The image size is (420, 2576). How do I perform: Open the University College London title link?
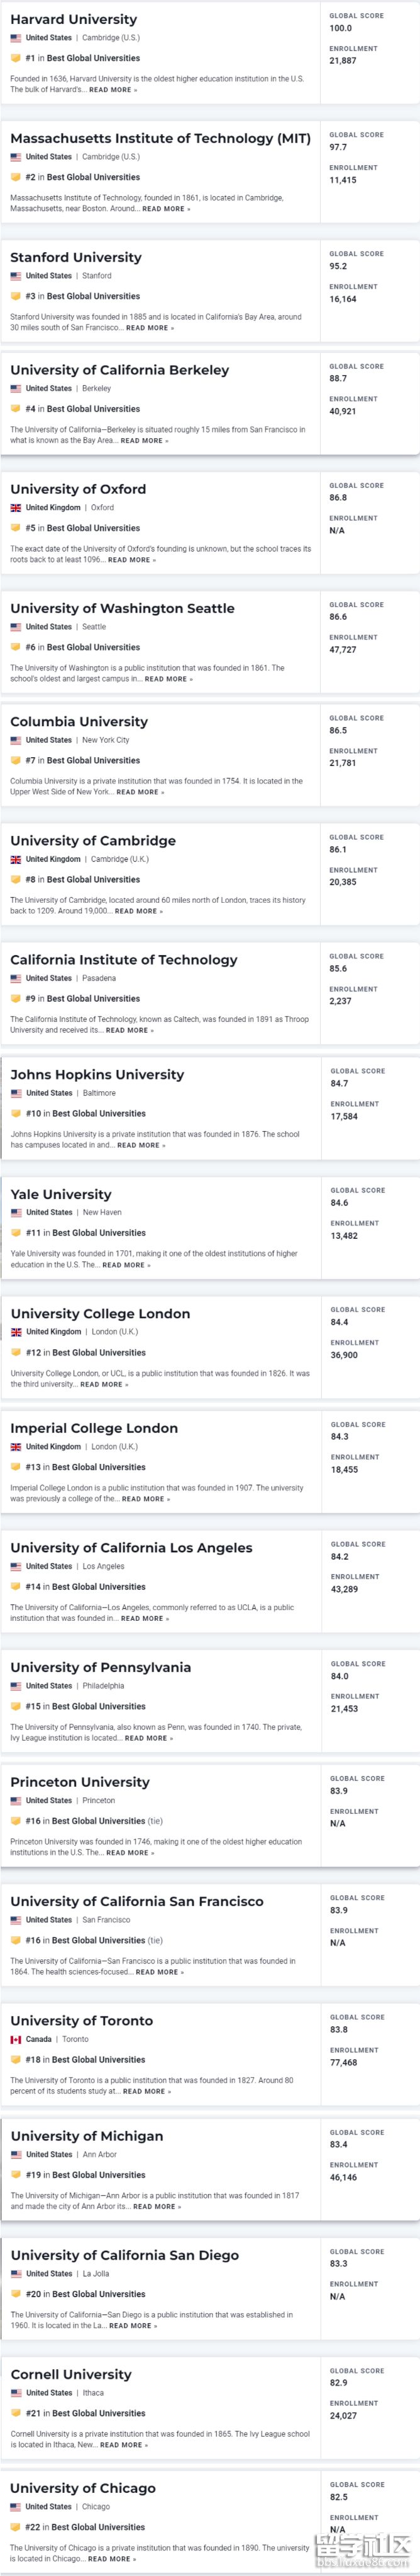pyautogui.click(x=100, y=1313)
